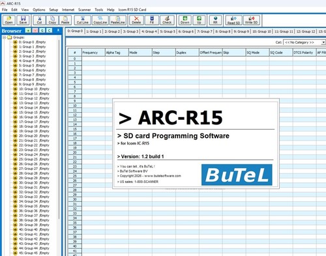
Task: Open the File menu
Action: pos(5,10)
